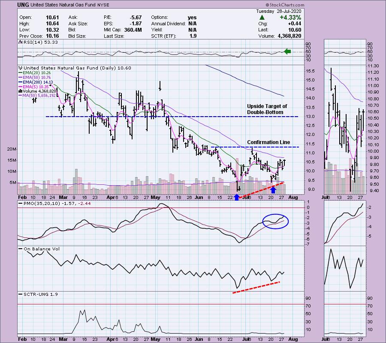Click the green up-triangle change indicator
Image resolution: width=386 pixels, height=343 pixels.
[x=262, y=18]
